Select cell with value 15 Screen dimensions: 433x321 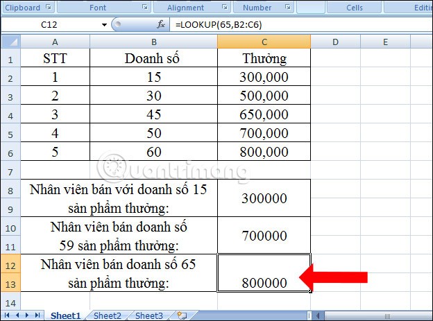(153, 76)
